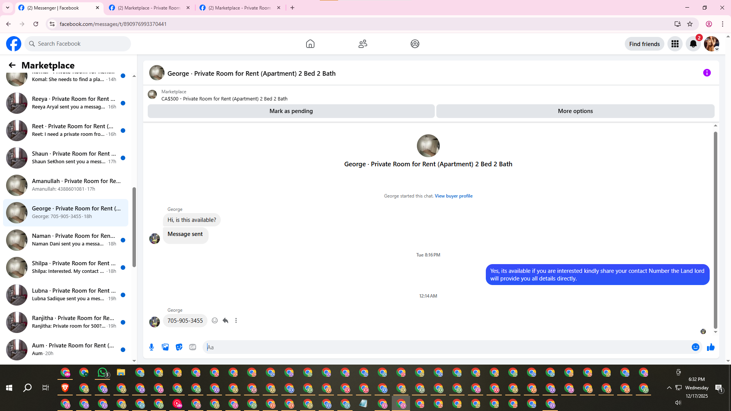Click Mark as pending button

291,111
